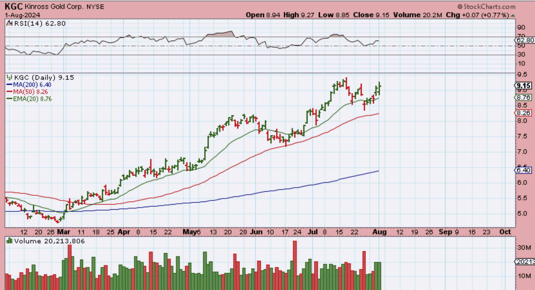The image size is (535, 290).
Task: Click the 6.40 MA(200) tag on right axis
Action: pos(524,170)
